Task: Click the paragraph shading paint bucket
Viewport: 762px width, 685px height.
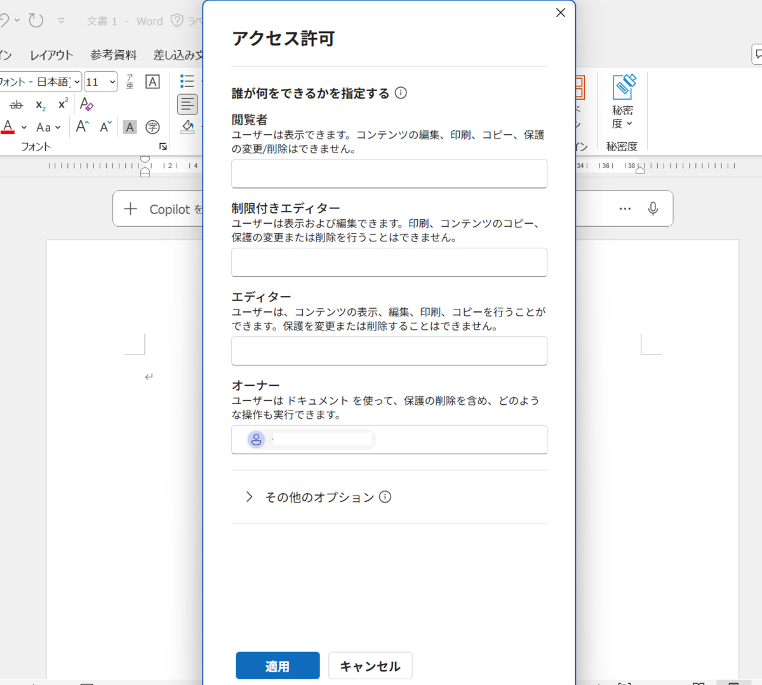Action: click(187, 127)
